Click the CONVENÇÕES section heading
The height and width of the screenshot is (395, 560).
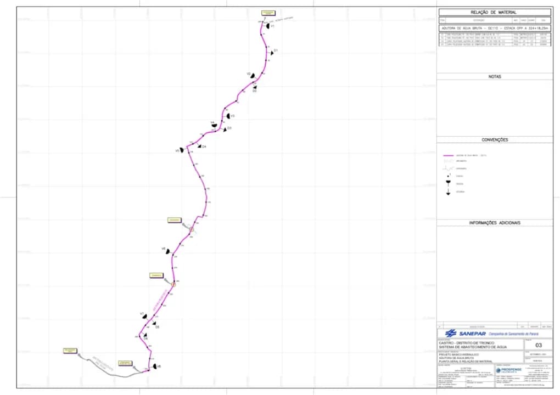click(x=495, y=140)
